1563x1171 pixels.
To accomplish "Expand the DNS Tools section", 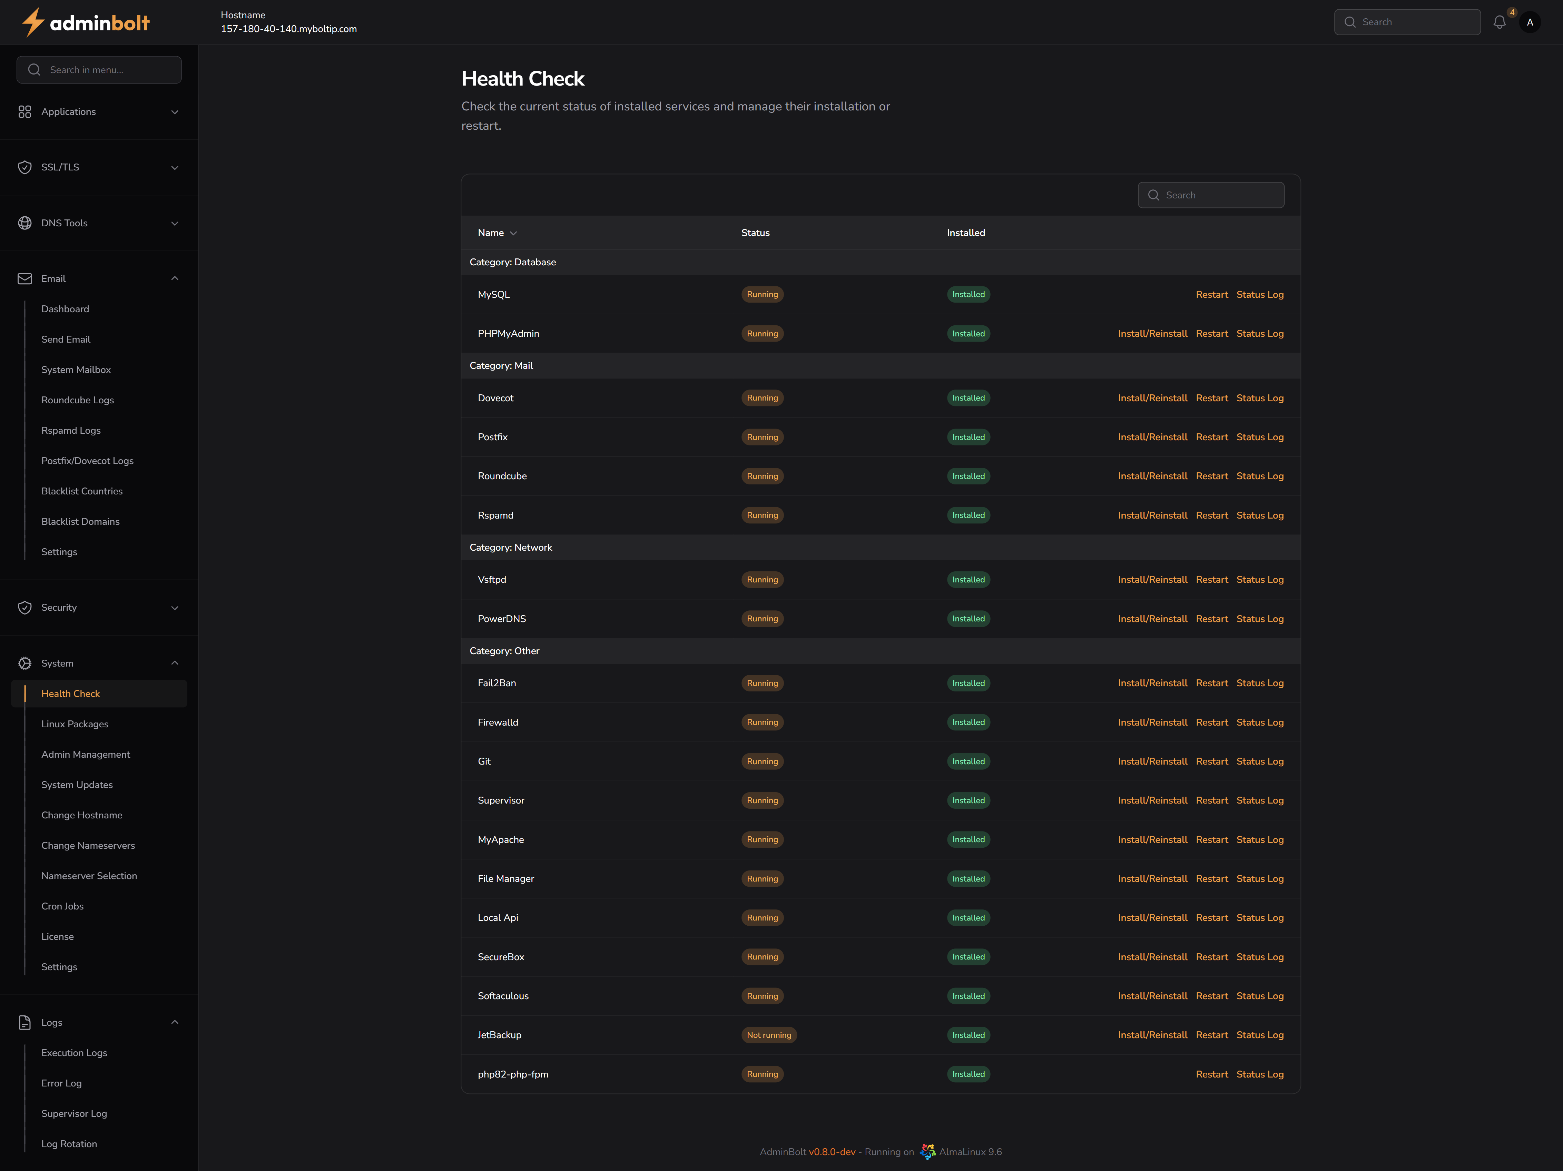I will point(175,223).
